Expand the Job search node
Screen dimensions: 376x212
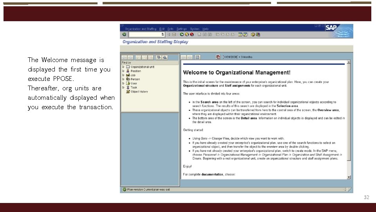(123, 75)
